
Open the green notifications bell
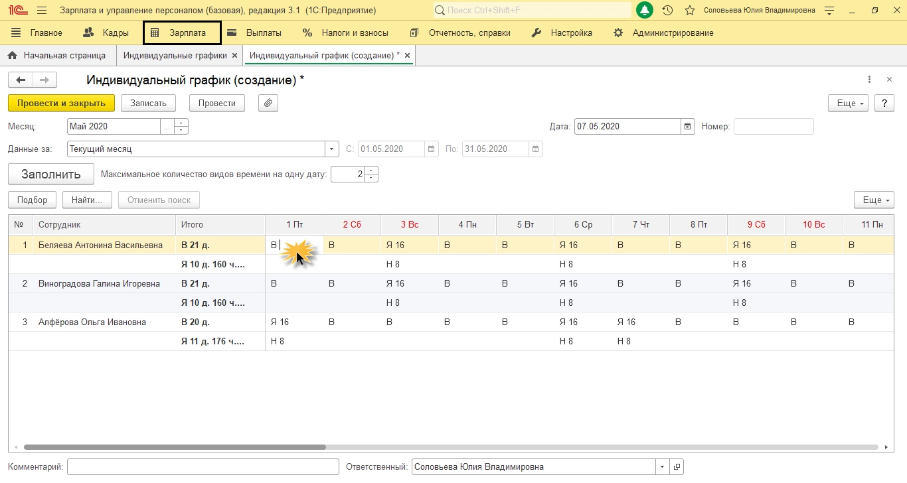point(644,11)
